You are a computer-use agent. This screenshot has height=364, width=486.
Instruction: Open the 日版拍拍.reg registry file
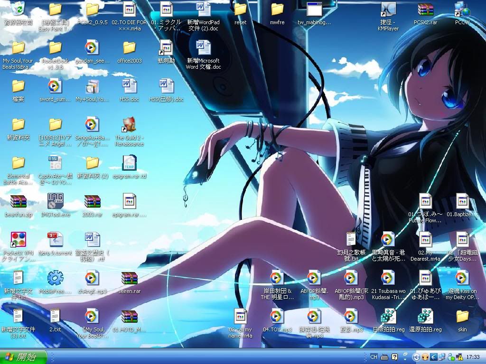(388, 316)
